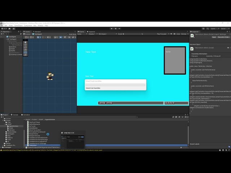This screenshot has height=173, width=231.
Task: Open the File menu
Action: point(2,26)
